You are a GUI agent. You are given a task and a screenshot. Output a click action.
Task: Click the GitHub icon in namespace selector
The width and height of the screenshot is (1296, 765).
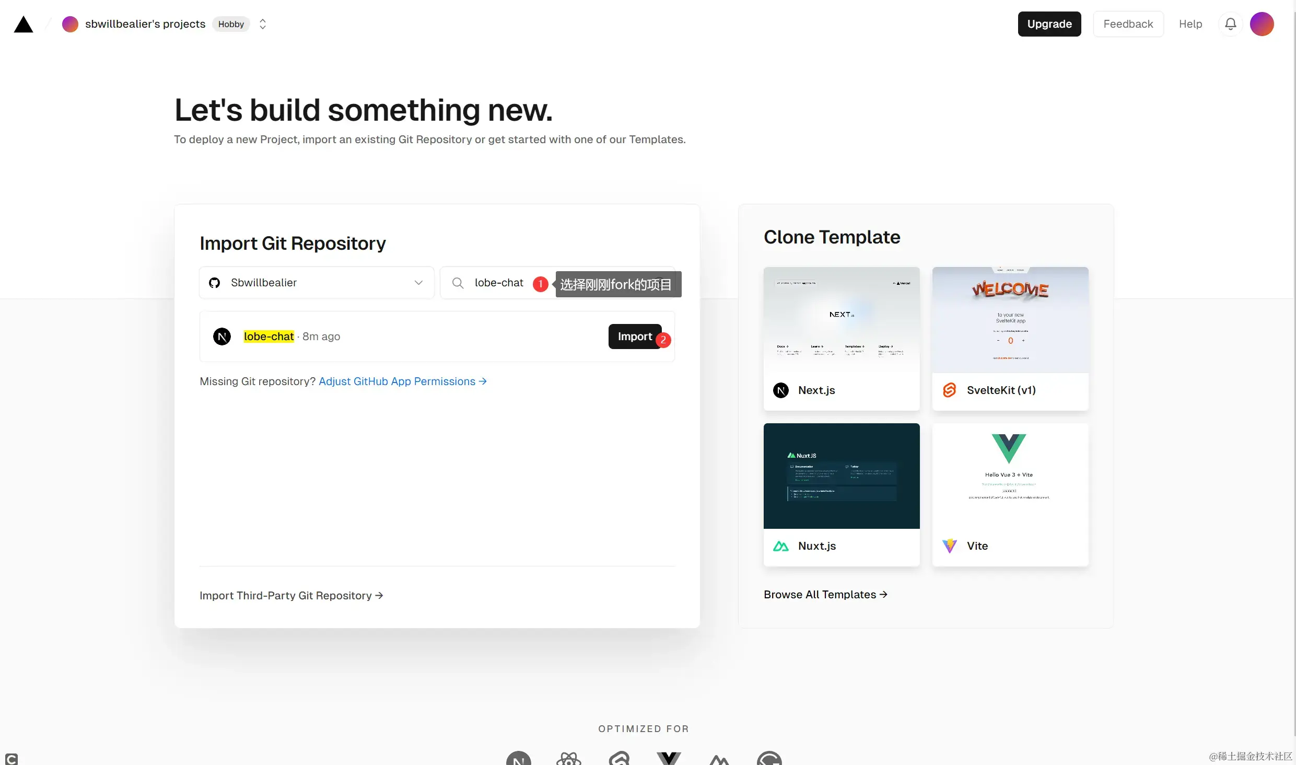(x=214, y=283)
